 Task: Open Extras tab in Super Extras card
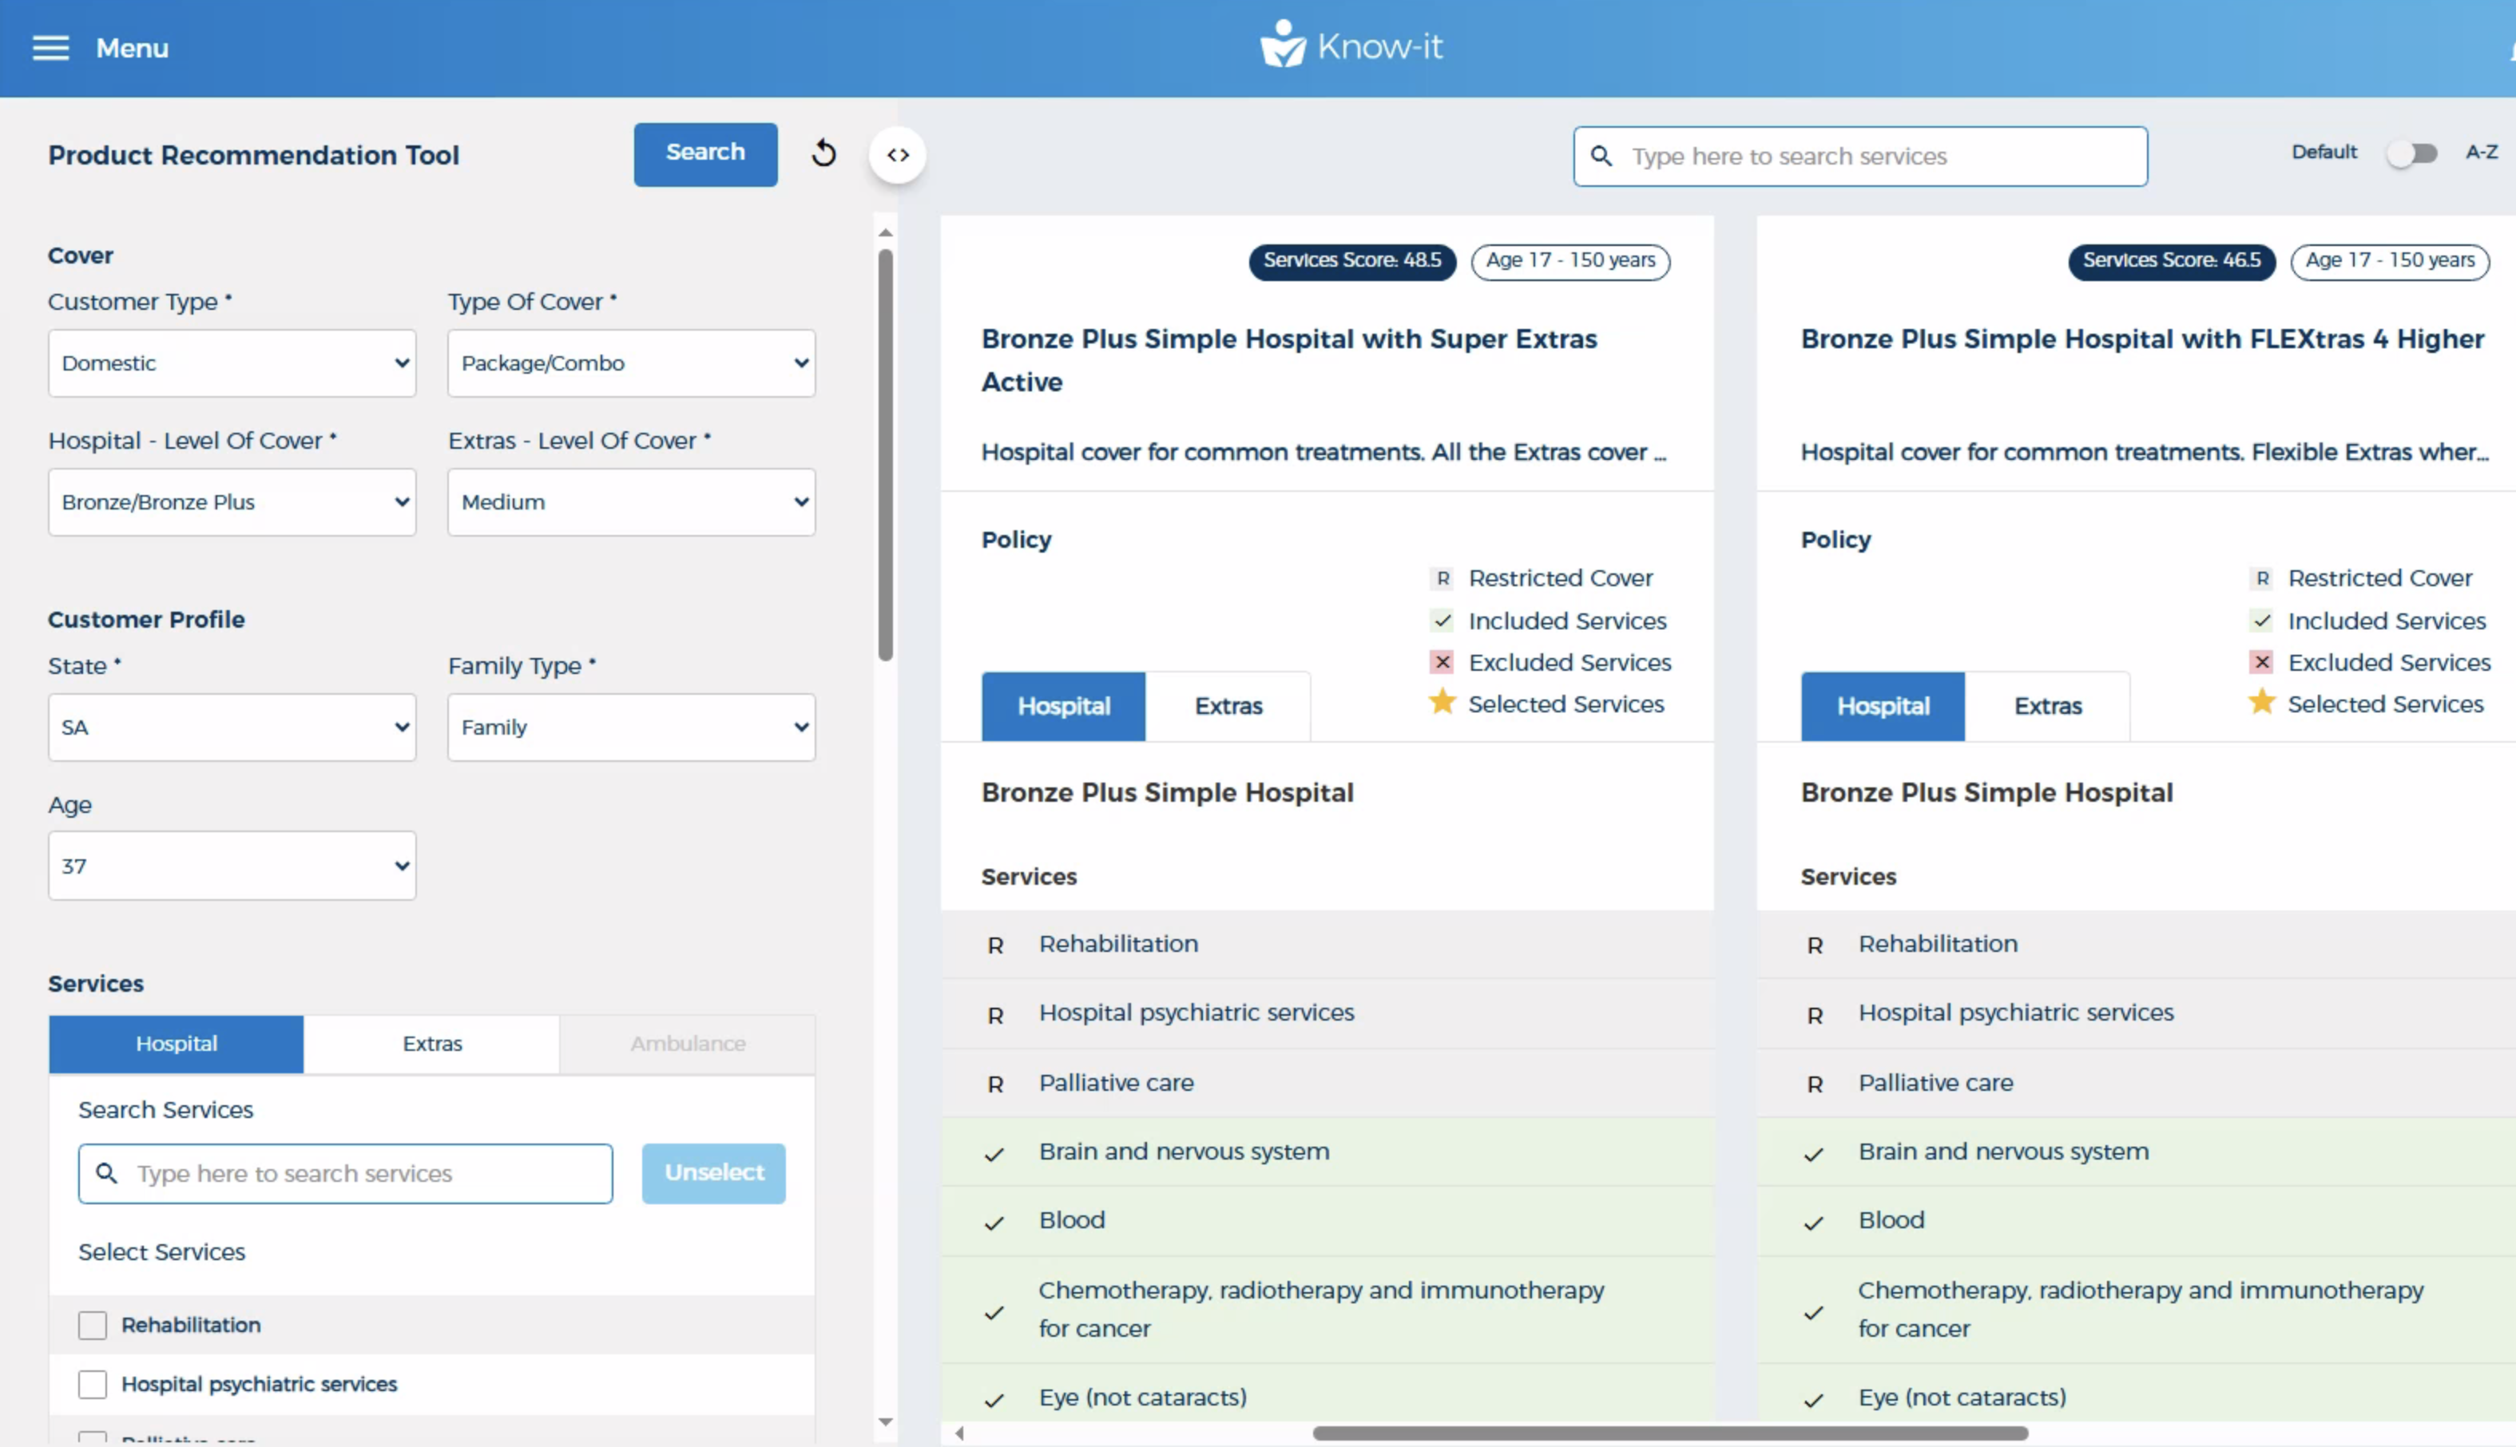pos(1228,706)
